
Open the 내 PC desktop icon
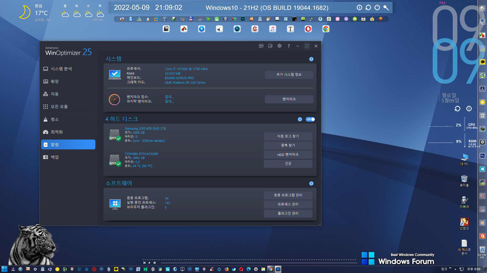point(464,159)
